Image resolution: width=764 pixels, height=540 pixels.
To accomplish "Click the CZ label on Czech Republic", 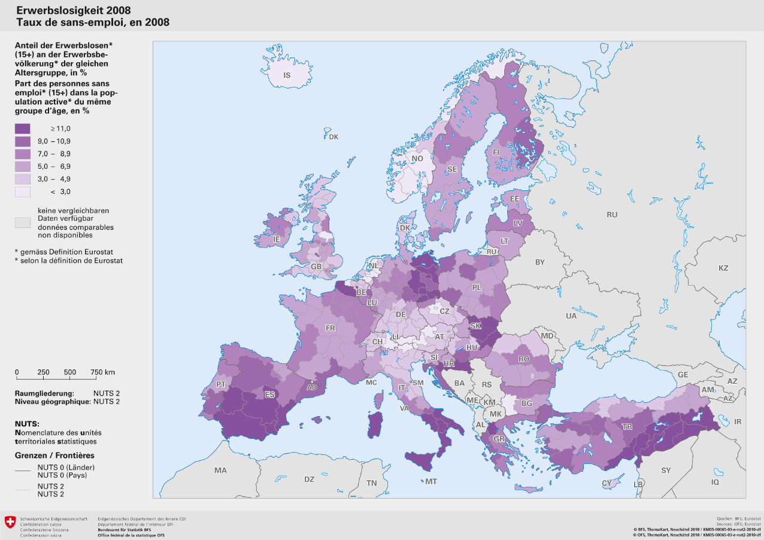I will pyautogui.click(x=444, y=311).
